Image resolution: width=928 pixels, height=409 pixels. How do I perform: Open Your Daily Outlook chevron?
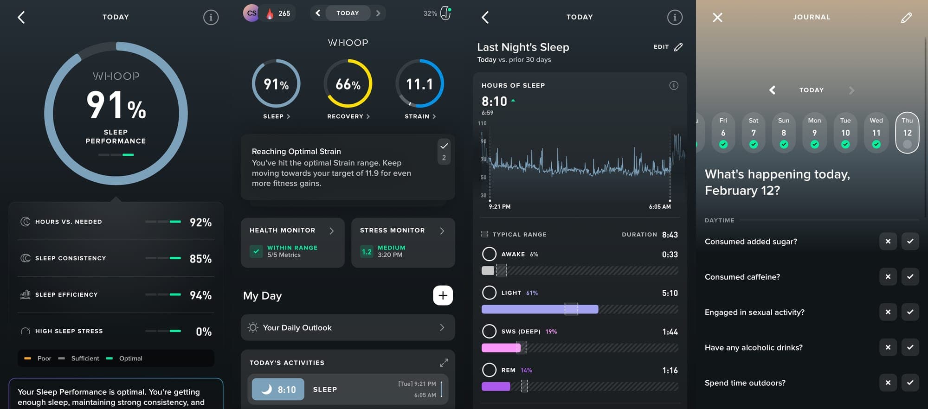point(442,327)
